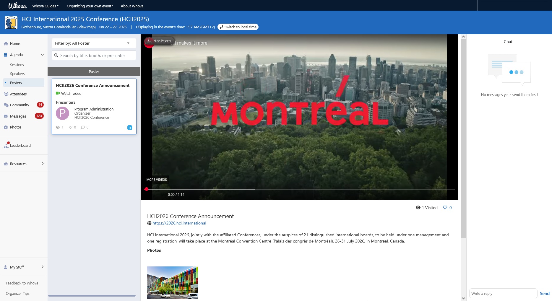Click the Send chat button

[545, 293]
